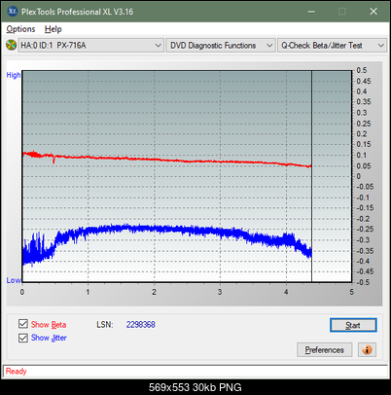391x395 pixels.
Task: Click the Low label on the graph axis
Action: pyautogui.click(x=14, y=280)
